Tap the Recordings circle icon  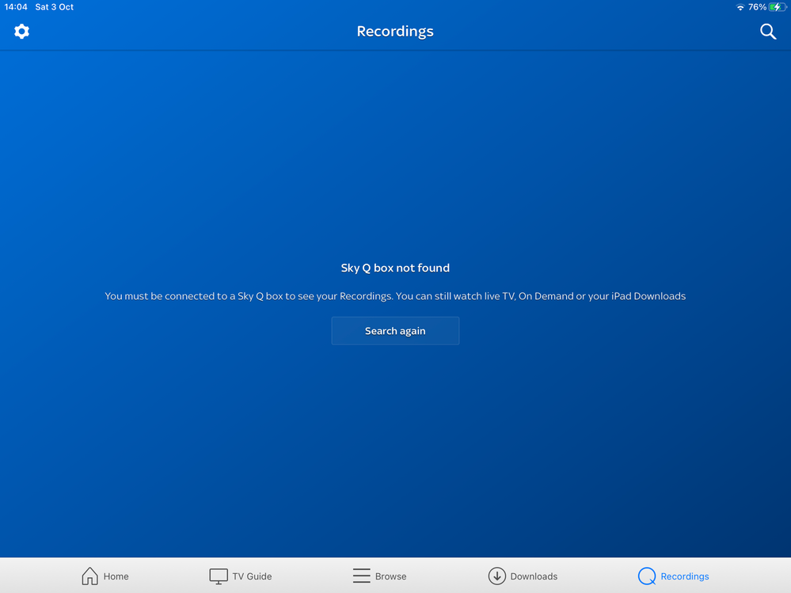coord(647,576)
